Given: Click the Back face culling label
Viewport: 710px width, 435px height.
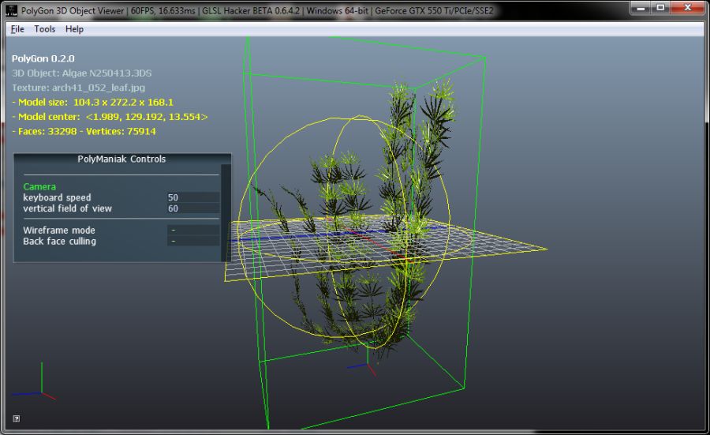Looking at the screenshot, I should [x=60, y=242].
